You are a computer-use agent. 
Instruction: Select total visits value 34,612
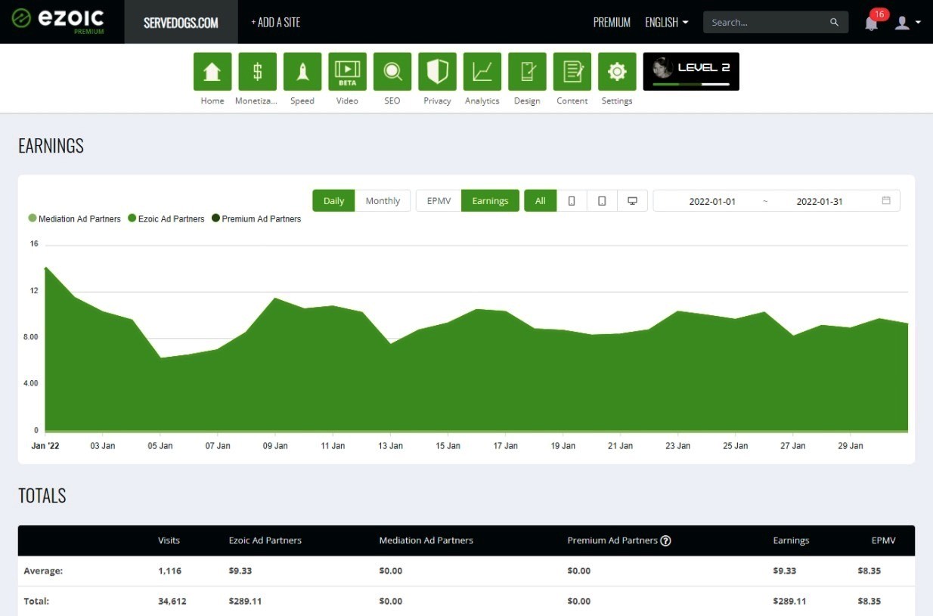(172, 602)
